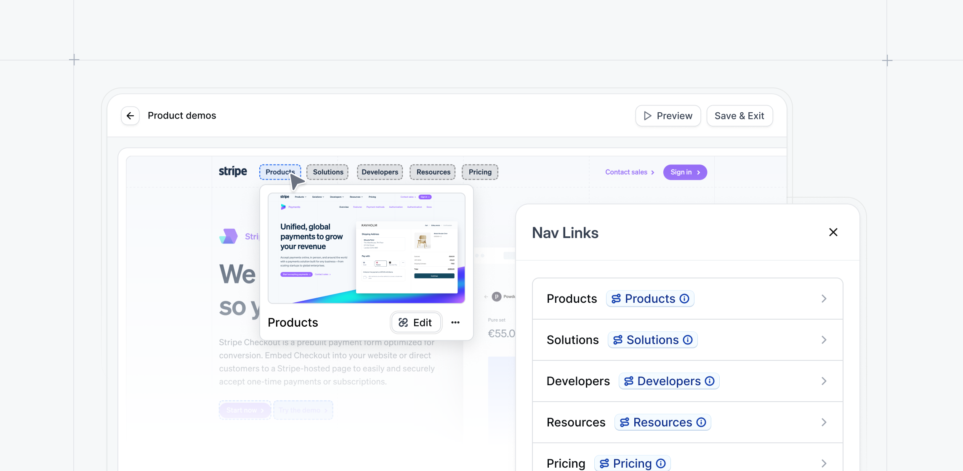Image resolution: width=963 pixels, height=471 pixels.
Task: Click the info icon in Resources tag
Action: coord(701,422)
